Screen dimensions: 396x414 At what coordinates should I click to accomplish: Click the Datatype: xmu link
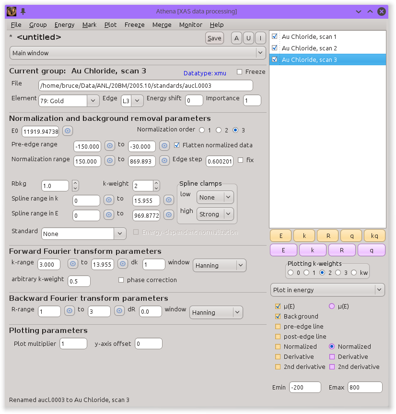point(205,73)
